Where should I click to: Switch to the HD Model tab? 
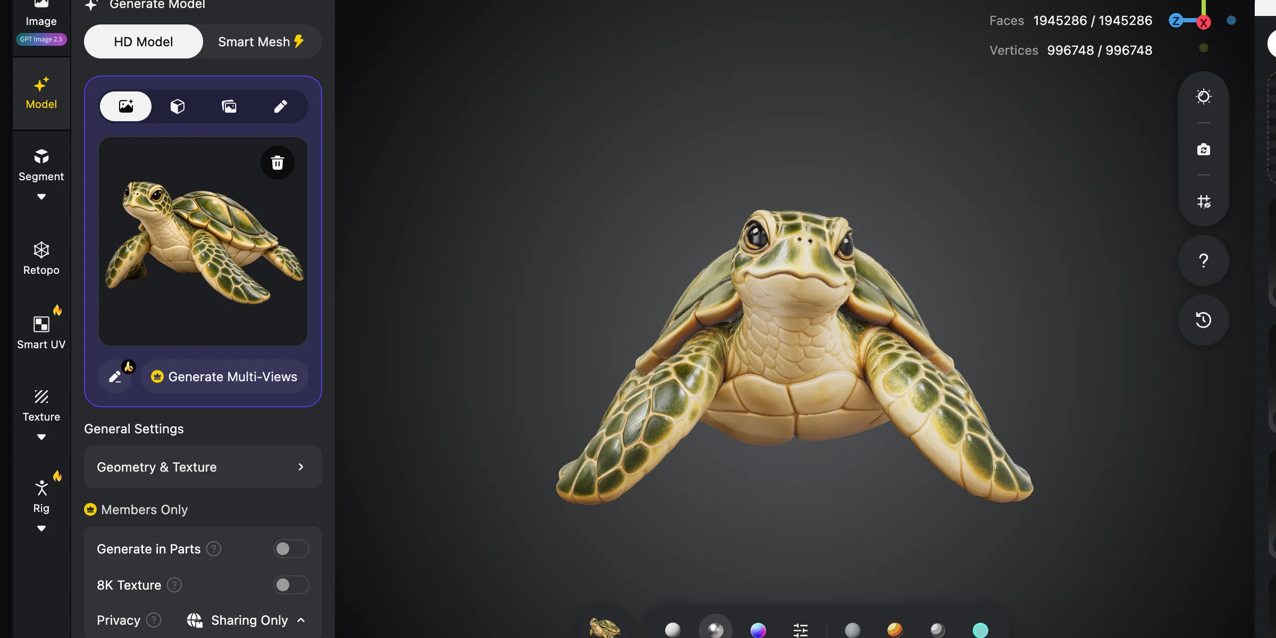144,41
